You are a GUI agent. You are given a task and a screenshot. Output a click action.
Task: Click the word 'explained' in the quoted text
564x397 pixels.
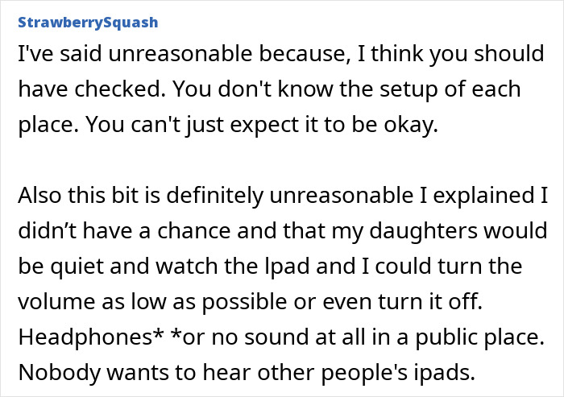(x=483, y=196)
